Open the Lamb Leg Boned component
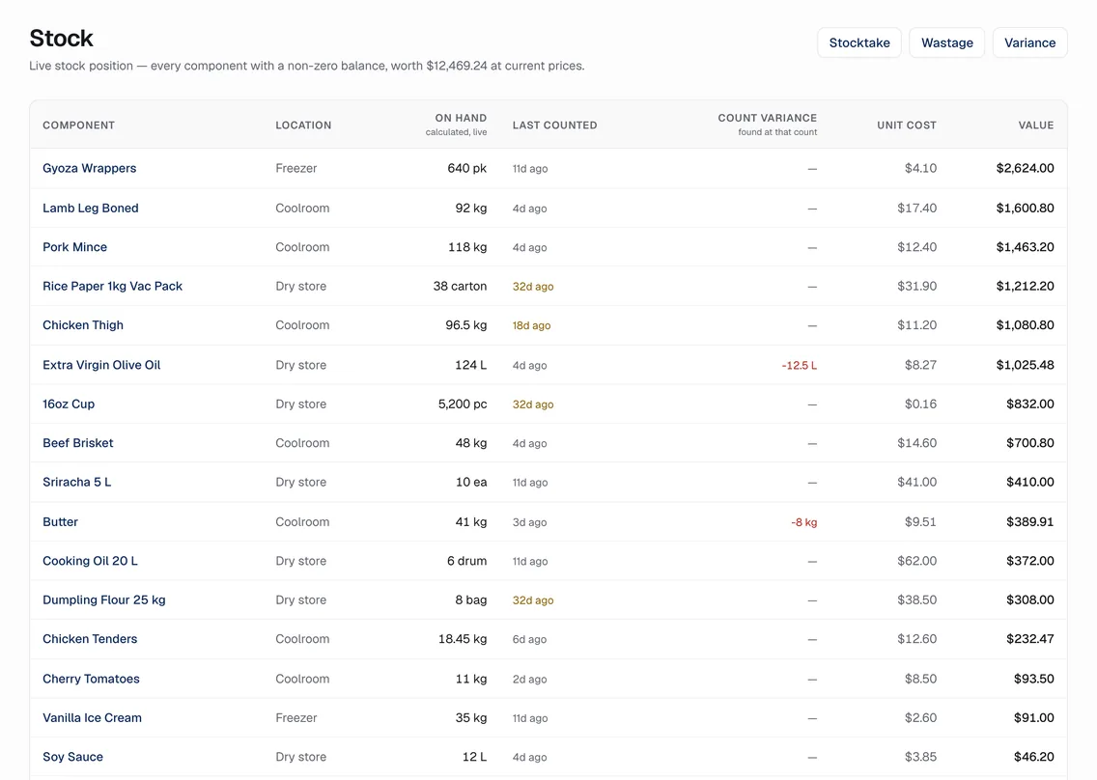 coord(90,208)
